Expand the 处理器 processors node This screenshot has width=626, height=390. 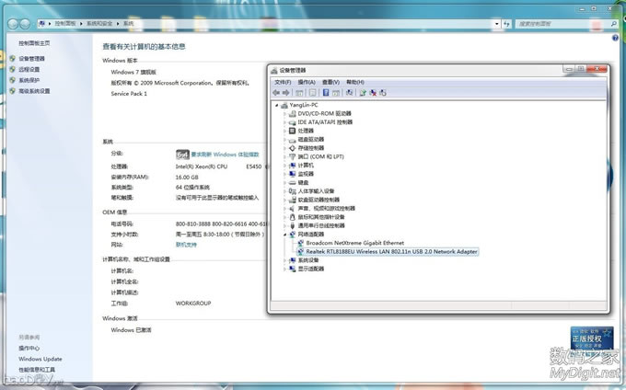tap(285, 131)
